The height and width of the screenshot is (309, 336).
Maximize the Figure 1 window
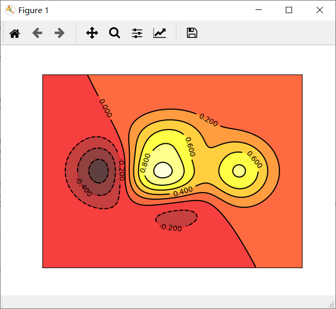(289, 10)
